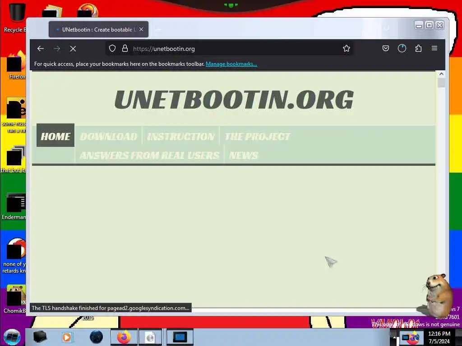Open the clock showing 12:16 PM

coord(439,337)
